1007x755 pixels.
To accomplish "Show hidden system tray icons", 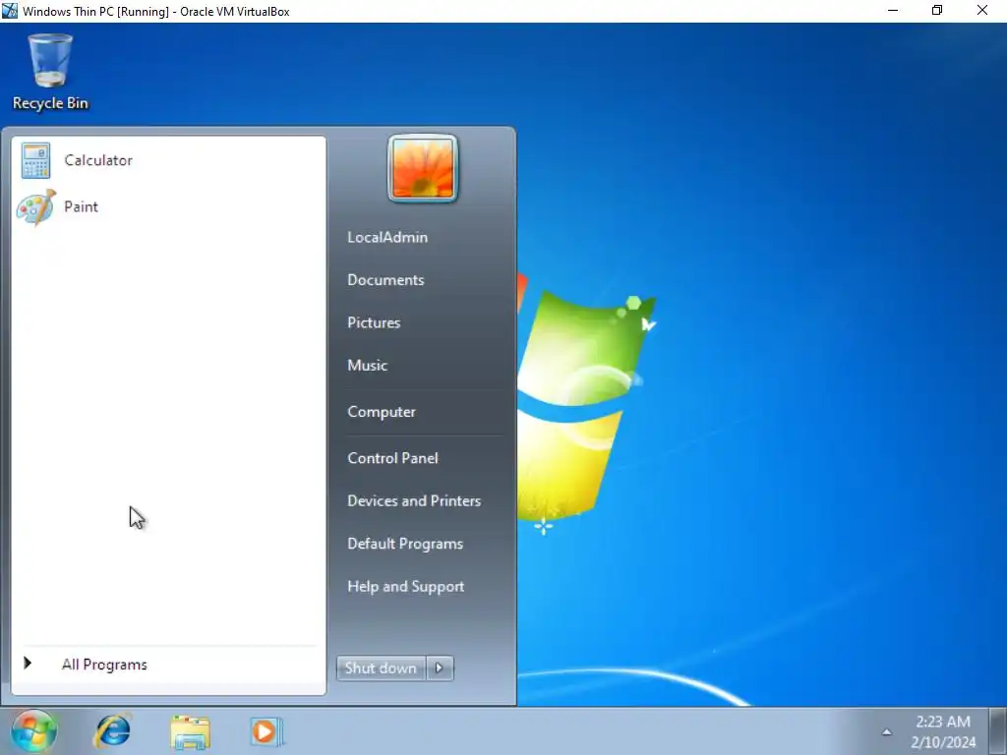I will 887,731.
